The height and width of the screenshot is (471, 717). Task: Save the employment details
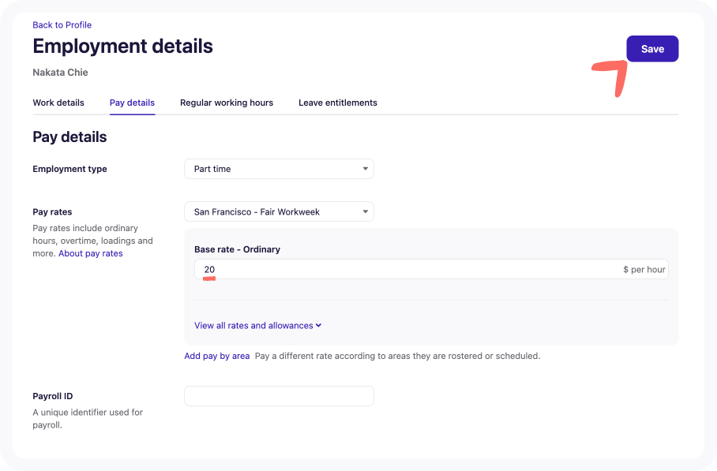coord(652,48)
